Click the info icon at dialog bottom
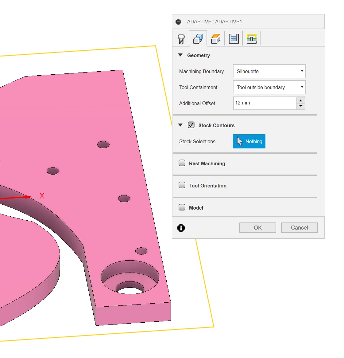Viewport: 344px width, 358px height. click(x=181, y=228)
